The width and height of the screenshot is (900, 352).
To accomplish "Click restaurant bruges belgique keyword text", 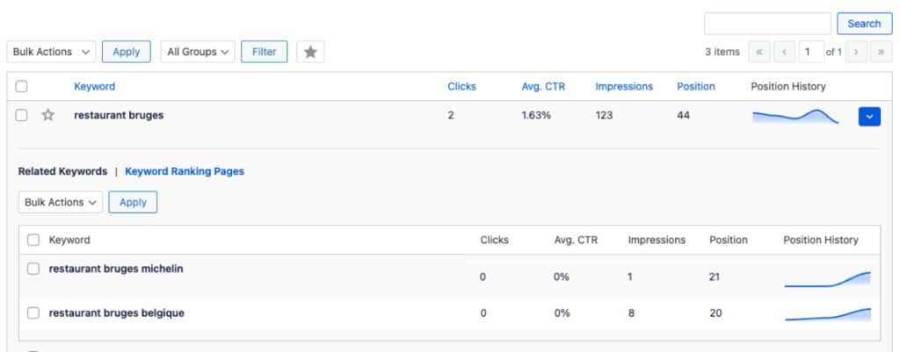I will 117,313.
